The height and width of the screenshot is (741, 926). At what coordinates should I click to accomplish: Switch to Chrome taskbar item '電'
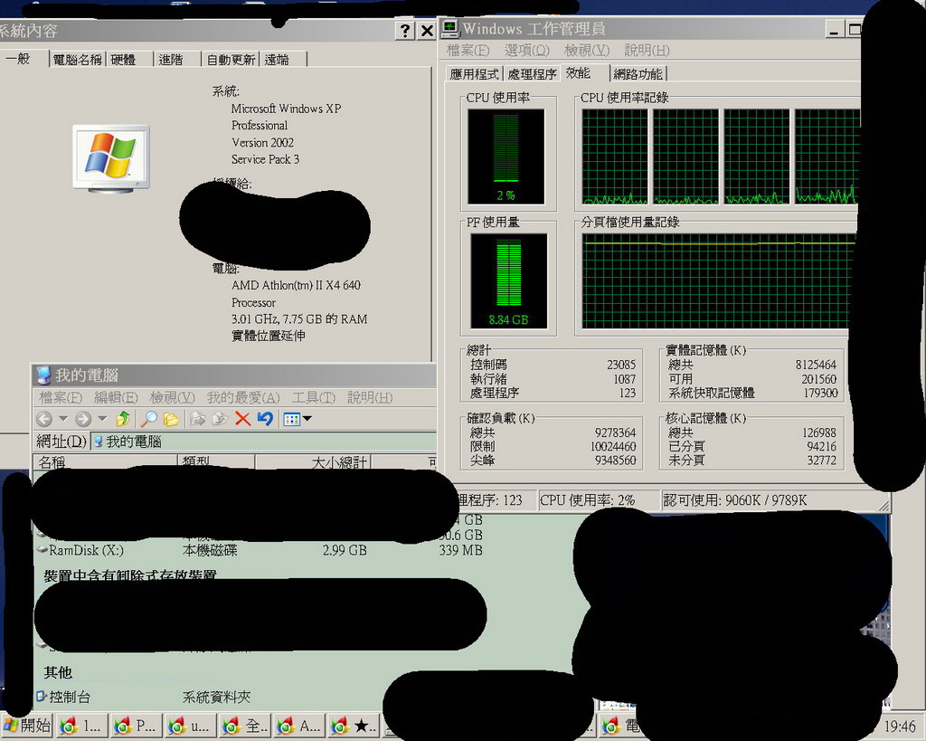tap(620, 726)
